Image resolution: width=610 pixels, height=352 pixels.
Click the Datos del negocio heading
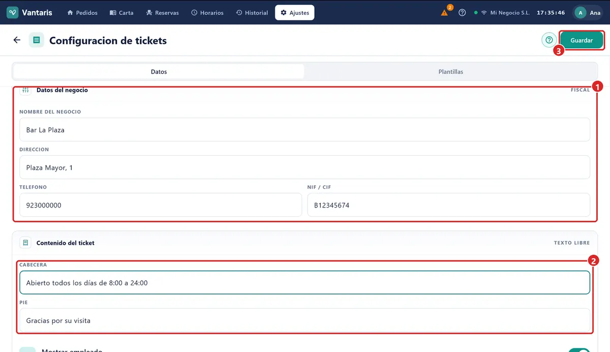coord(62,90)
